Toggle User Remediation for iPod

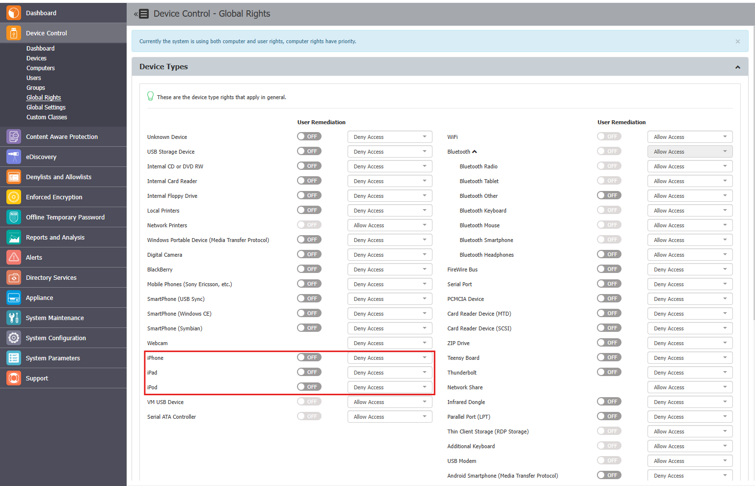click(x=309, y=387)
